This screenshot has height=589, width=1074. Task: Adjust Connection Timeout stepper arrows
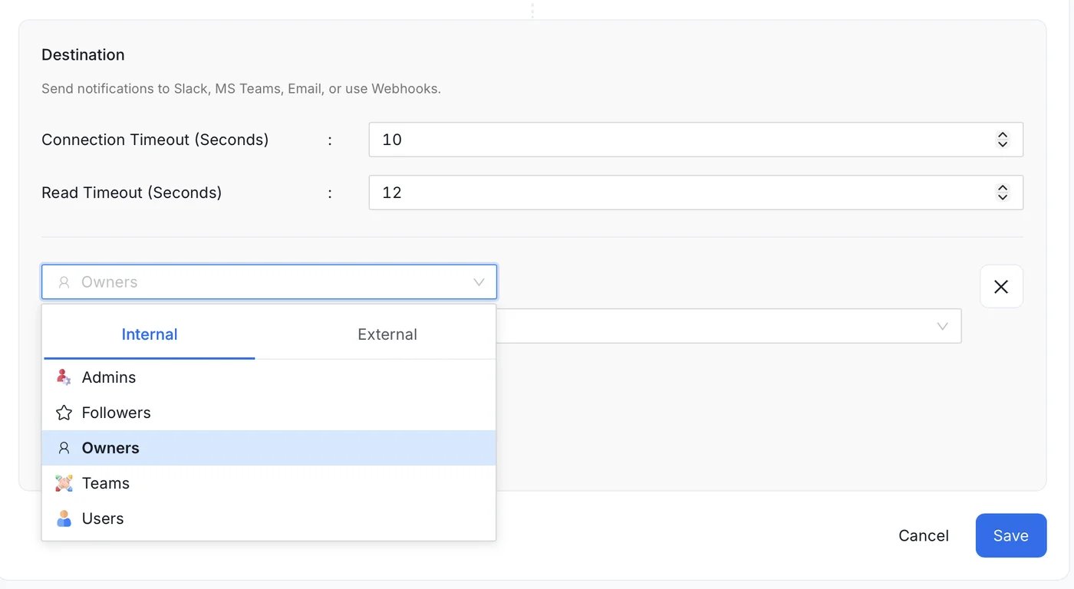(x=1002, y=140)
